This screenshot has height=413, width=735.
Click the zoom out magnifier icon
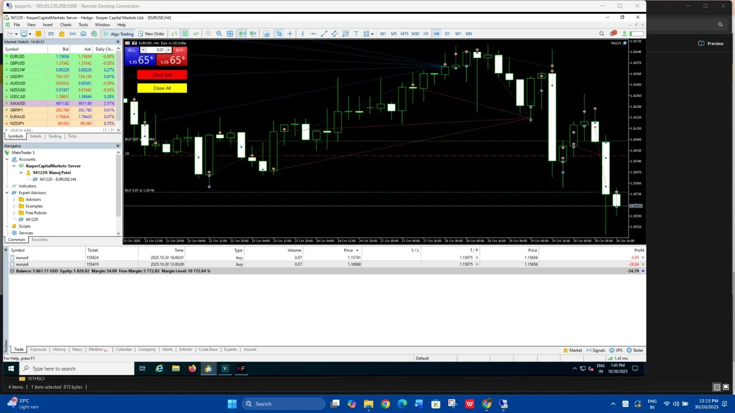[219, 34]
